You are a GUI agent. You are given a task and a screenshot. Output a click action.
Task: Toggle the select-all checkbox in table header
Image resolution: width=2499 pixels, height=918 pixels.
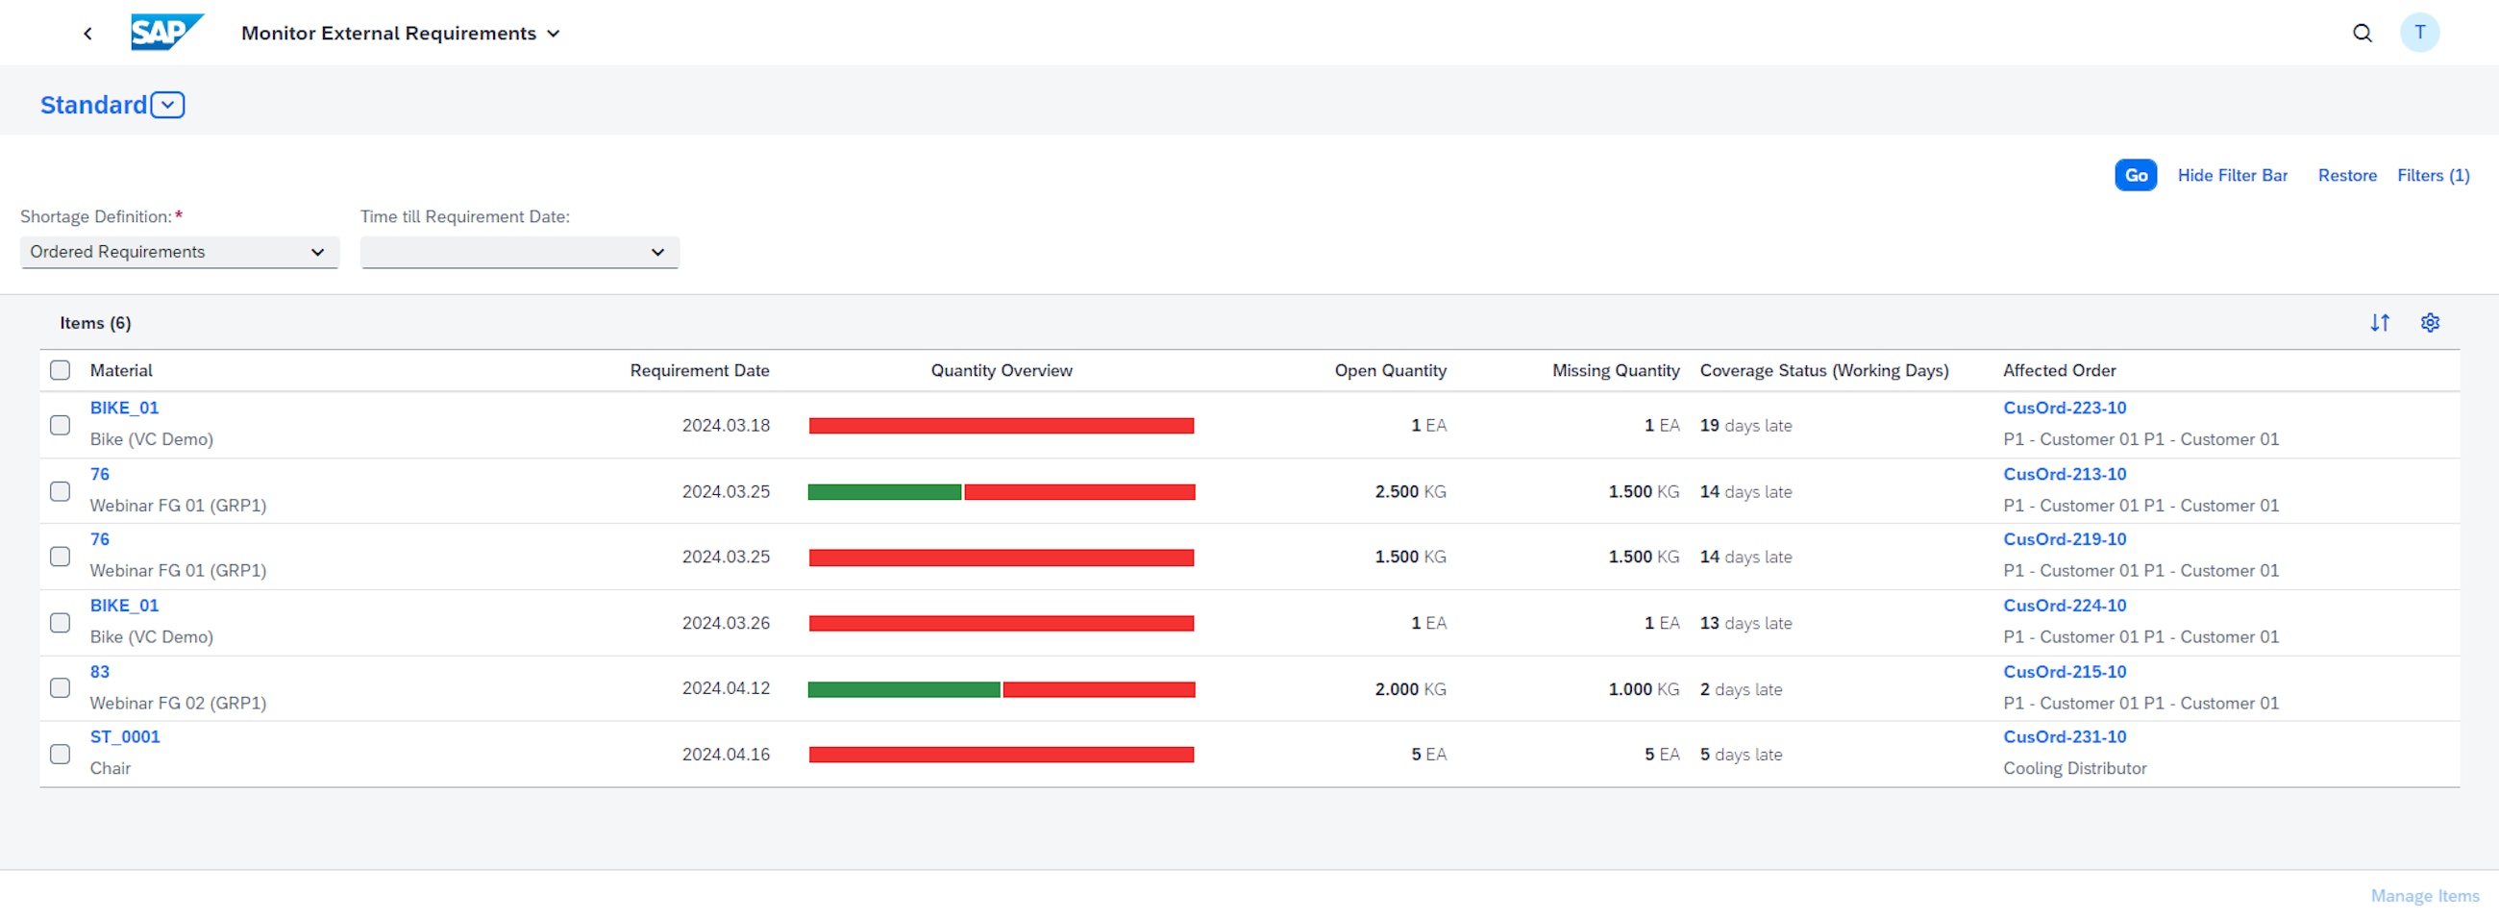tap(61, 371)
